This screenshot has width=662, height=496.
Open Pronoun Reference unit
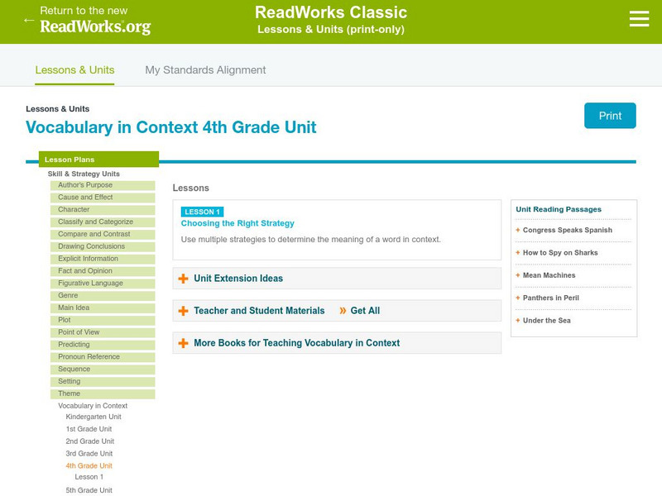[x=103, y=357]
